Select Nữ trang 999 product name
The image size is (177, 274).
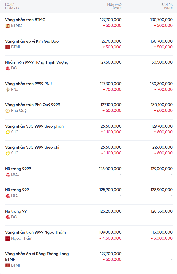coord(17,190)
